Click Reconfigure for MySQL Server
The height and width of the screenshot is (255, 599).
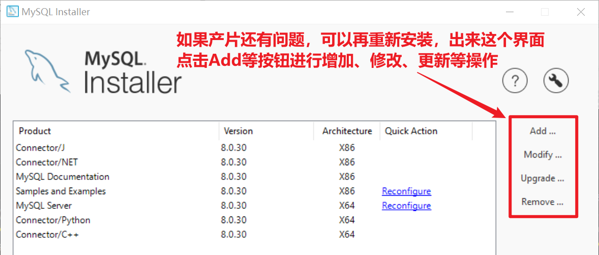tap(406, 206)
